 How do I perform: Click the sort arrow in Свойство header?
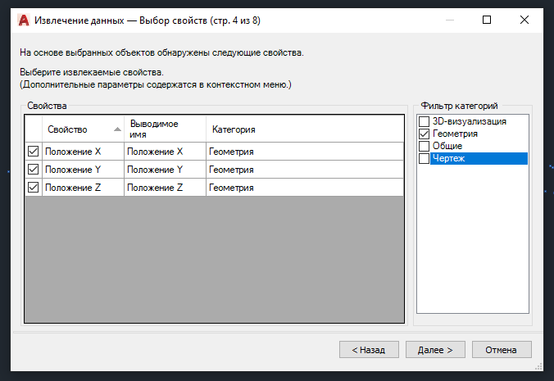pos(117,129)
